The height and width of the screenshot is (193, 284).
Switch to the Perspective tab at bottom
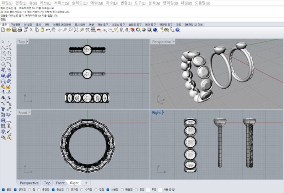tap(29, 183)
